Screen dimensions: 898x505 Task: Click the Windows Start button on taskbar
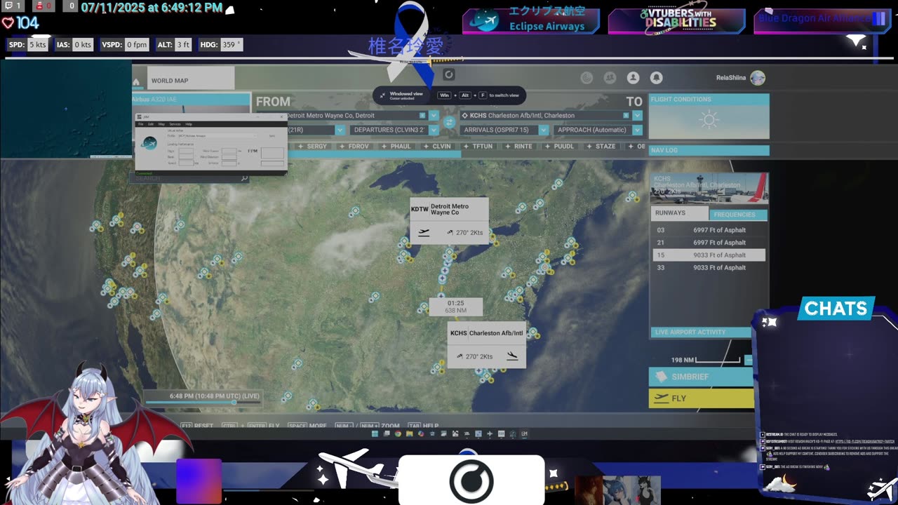[375, 434]
